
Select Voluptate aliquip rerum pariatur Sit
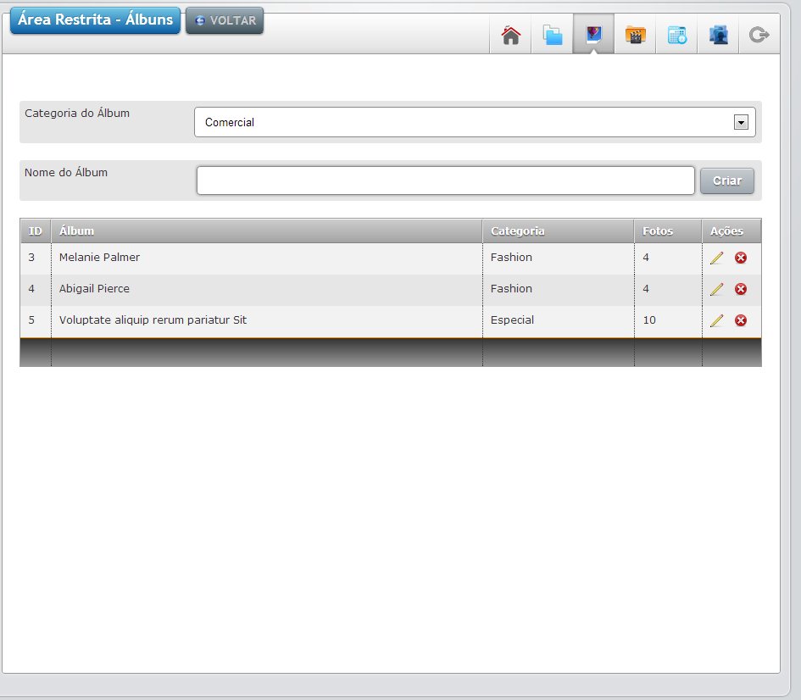click(153, 320)
